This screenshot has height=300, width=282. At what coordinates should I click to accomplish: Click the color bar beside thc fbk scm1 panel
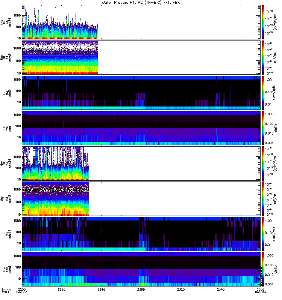(263, 269)
